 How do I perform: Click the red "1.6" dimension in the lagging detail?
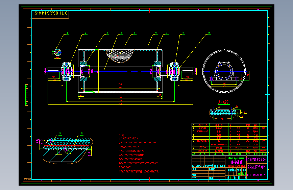pyautogui.click(x=90, y=154)
